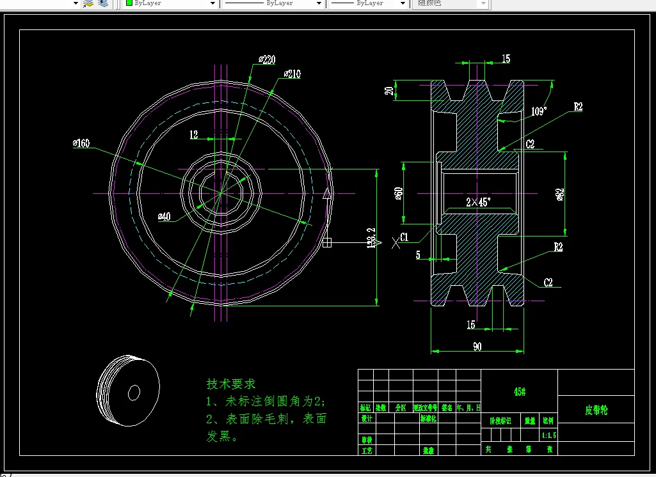Click the green ByLayer color swatch
656x477 pixels.
pyautogui.click(x=129, y=3)
